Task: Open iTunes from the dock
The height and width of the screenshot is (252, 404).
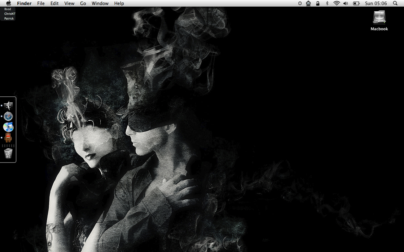Action: (8, 127)
